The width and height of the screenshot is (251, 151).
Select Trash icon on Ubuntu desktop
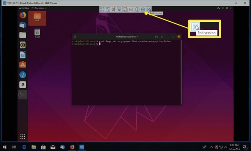(x=37, y=33)
